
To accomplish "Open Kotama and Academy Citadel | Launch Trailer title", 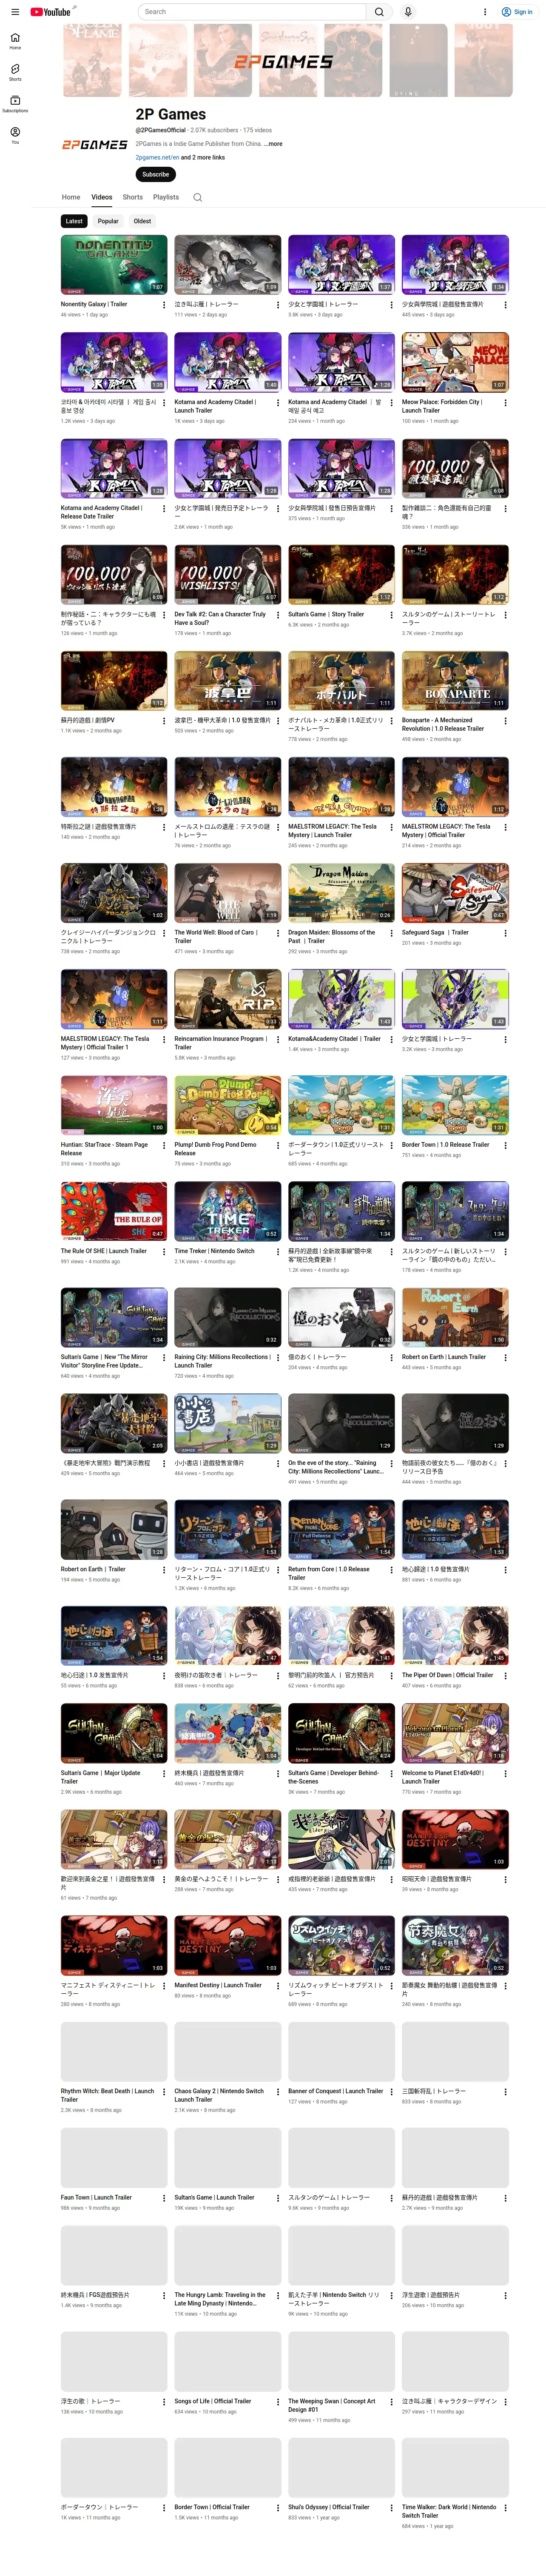I will pos(215,406).
